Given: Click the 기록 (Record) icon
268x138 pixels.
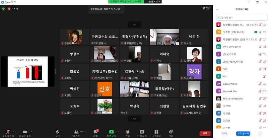Looking at the screenshot, I should tap(128, 132).
